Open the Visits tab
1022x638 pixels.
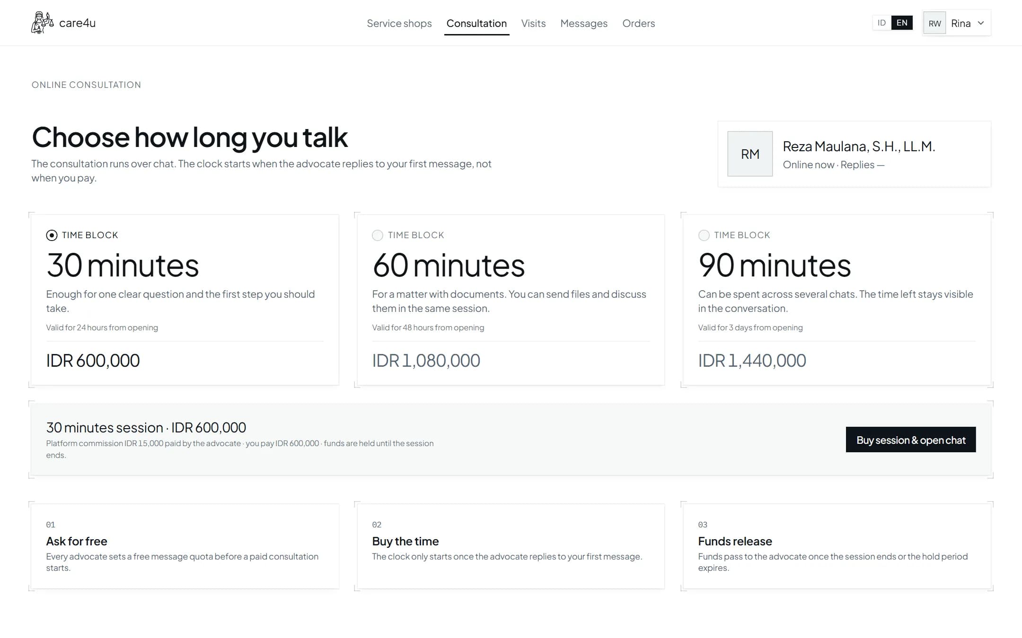pyautogui.click(x=533, y=23)
